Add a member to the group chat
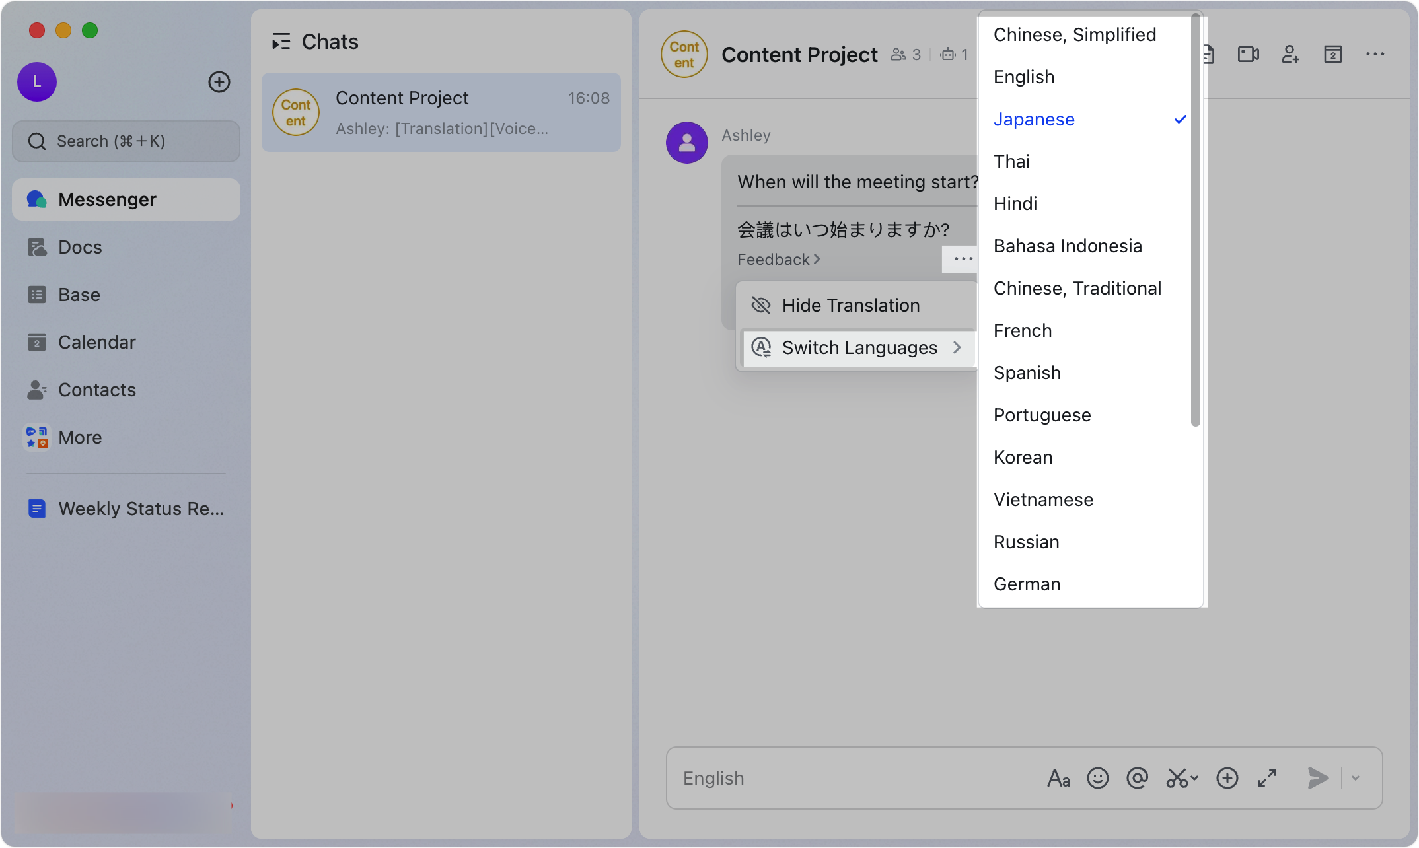 [x=1290, y=54]
